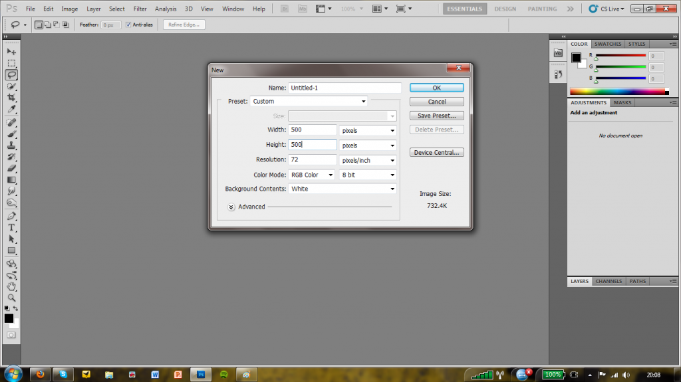Viewport: 681px width, 382px height.
Task: Open Skype from the taskbar
Action: pyautogui.click(x=63, y=374)
